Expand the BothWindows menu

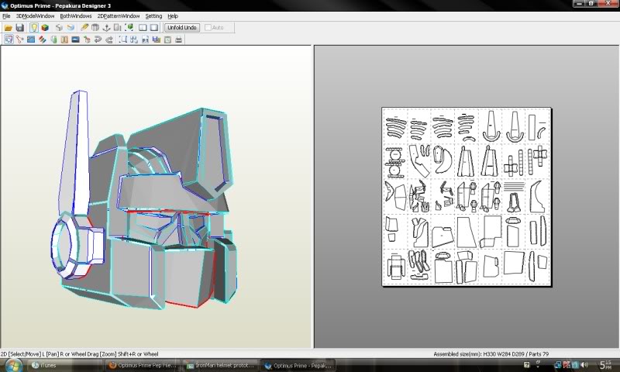76,15
